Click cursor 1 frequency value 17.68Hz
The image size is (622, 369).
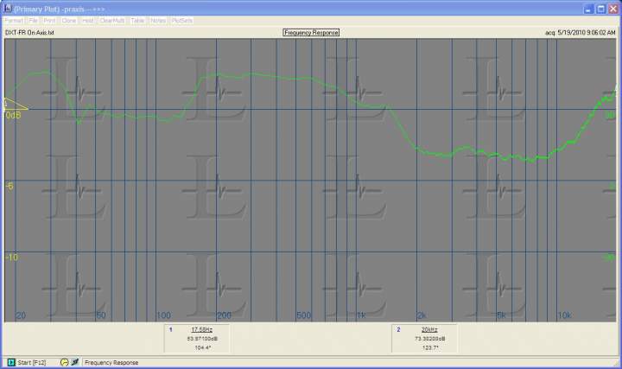tap(202, 330)
